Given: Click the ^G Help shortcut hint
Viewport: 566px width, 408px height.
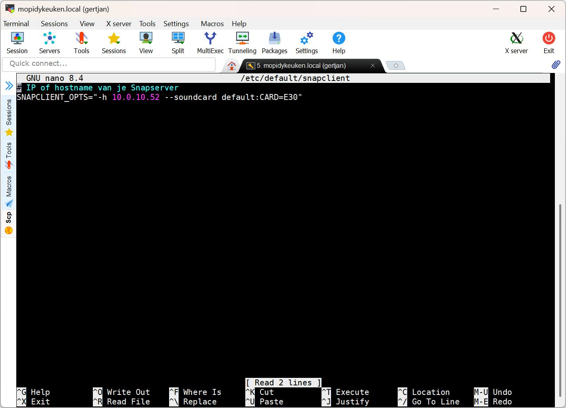Looking at the screenshot, I should point(33,392).
